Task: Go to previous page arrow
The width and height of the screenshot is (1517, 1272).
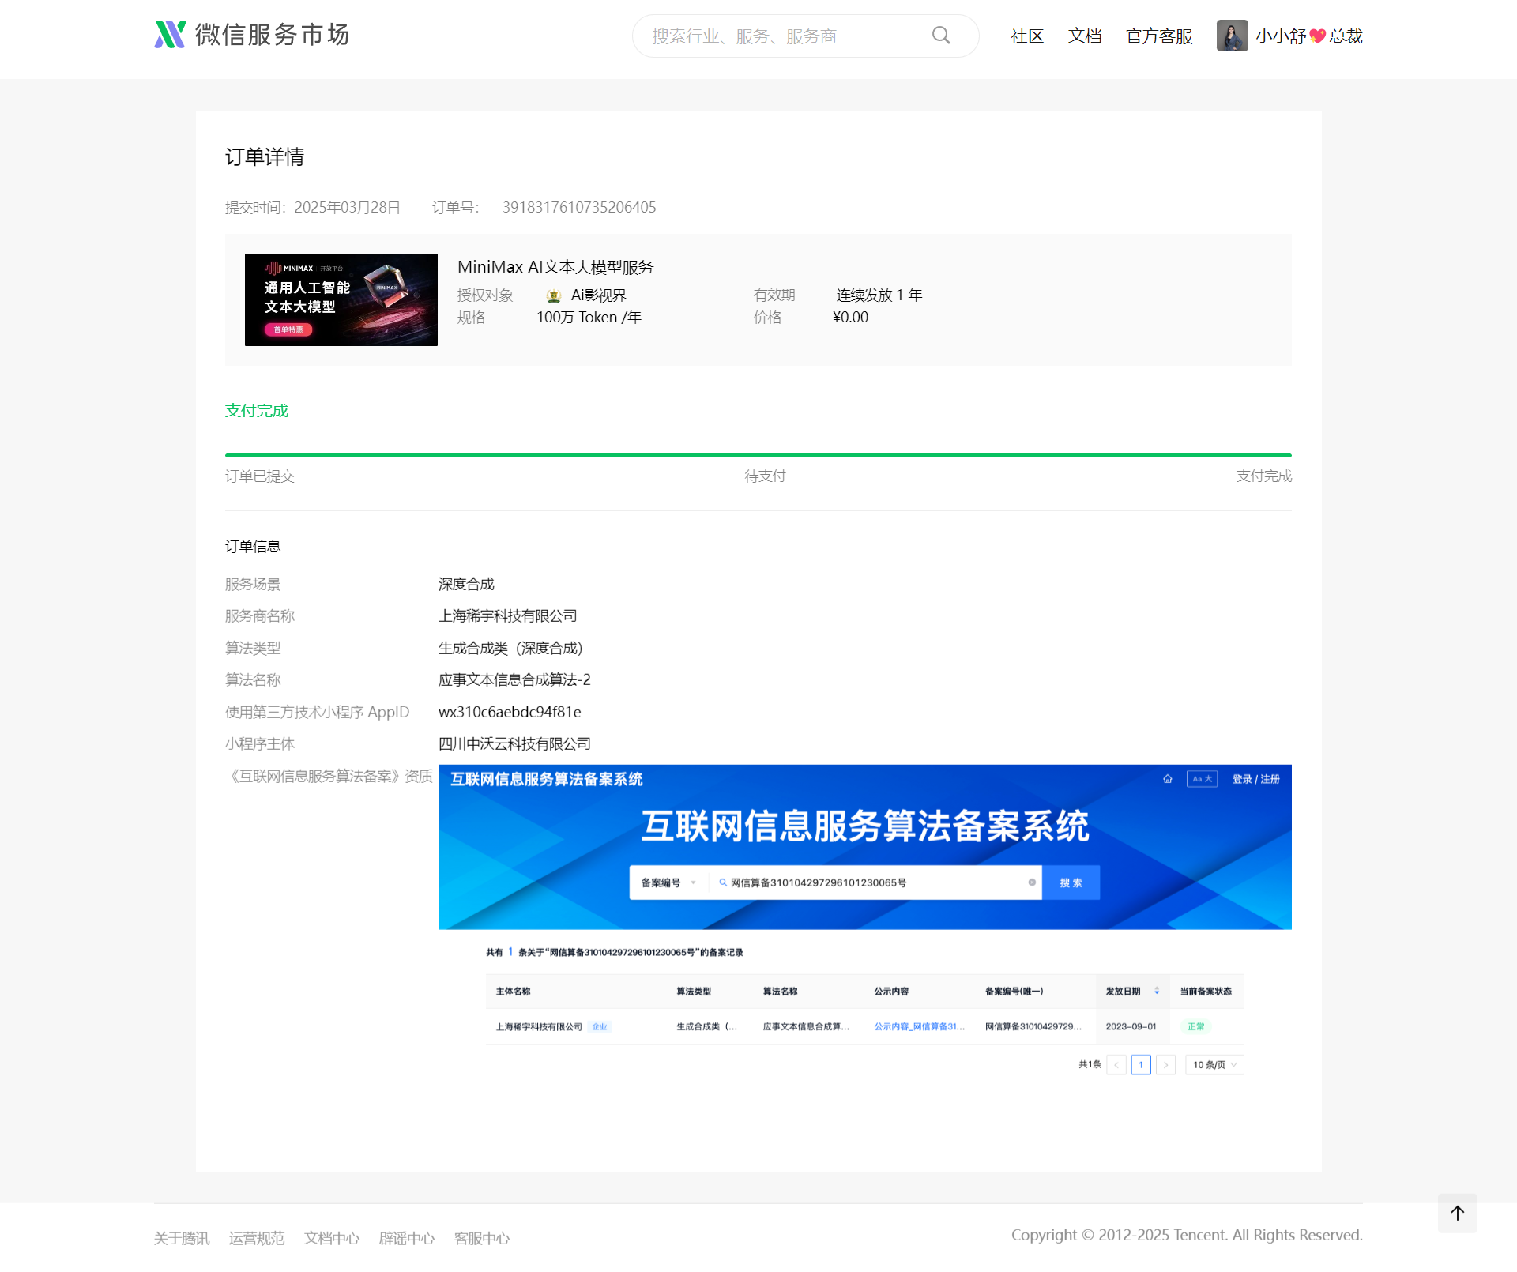Action: click(1116, 1065)
